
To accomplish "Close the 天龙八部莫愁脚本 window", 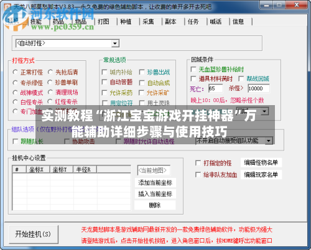I will point(297,5).
